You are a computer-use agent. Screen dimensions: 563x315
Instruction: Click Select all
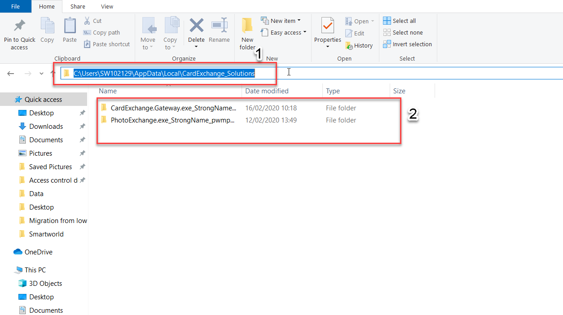click(x=399, y=21)
